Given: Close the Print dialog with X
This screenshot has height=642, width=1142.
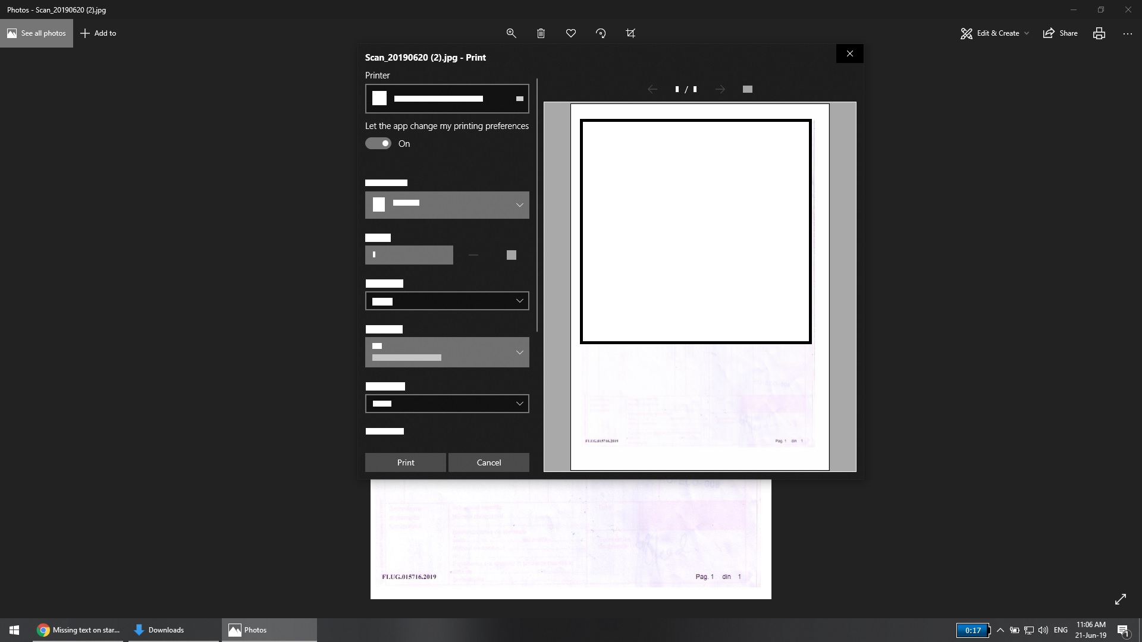Looking at the screenshot, I should pos(849,53).
